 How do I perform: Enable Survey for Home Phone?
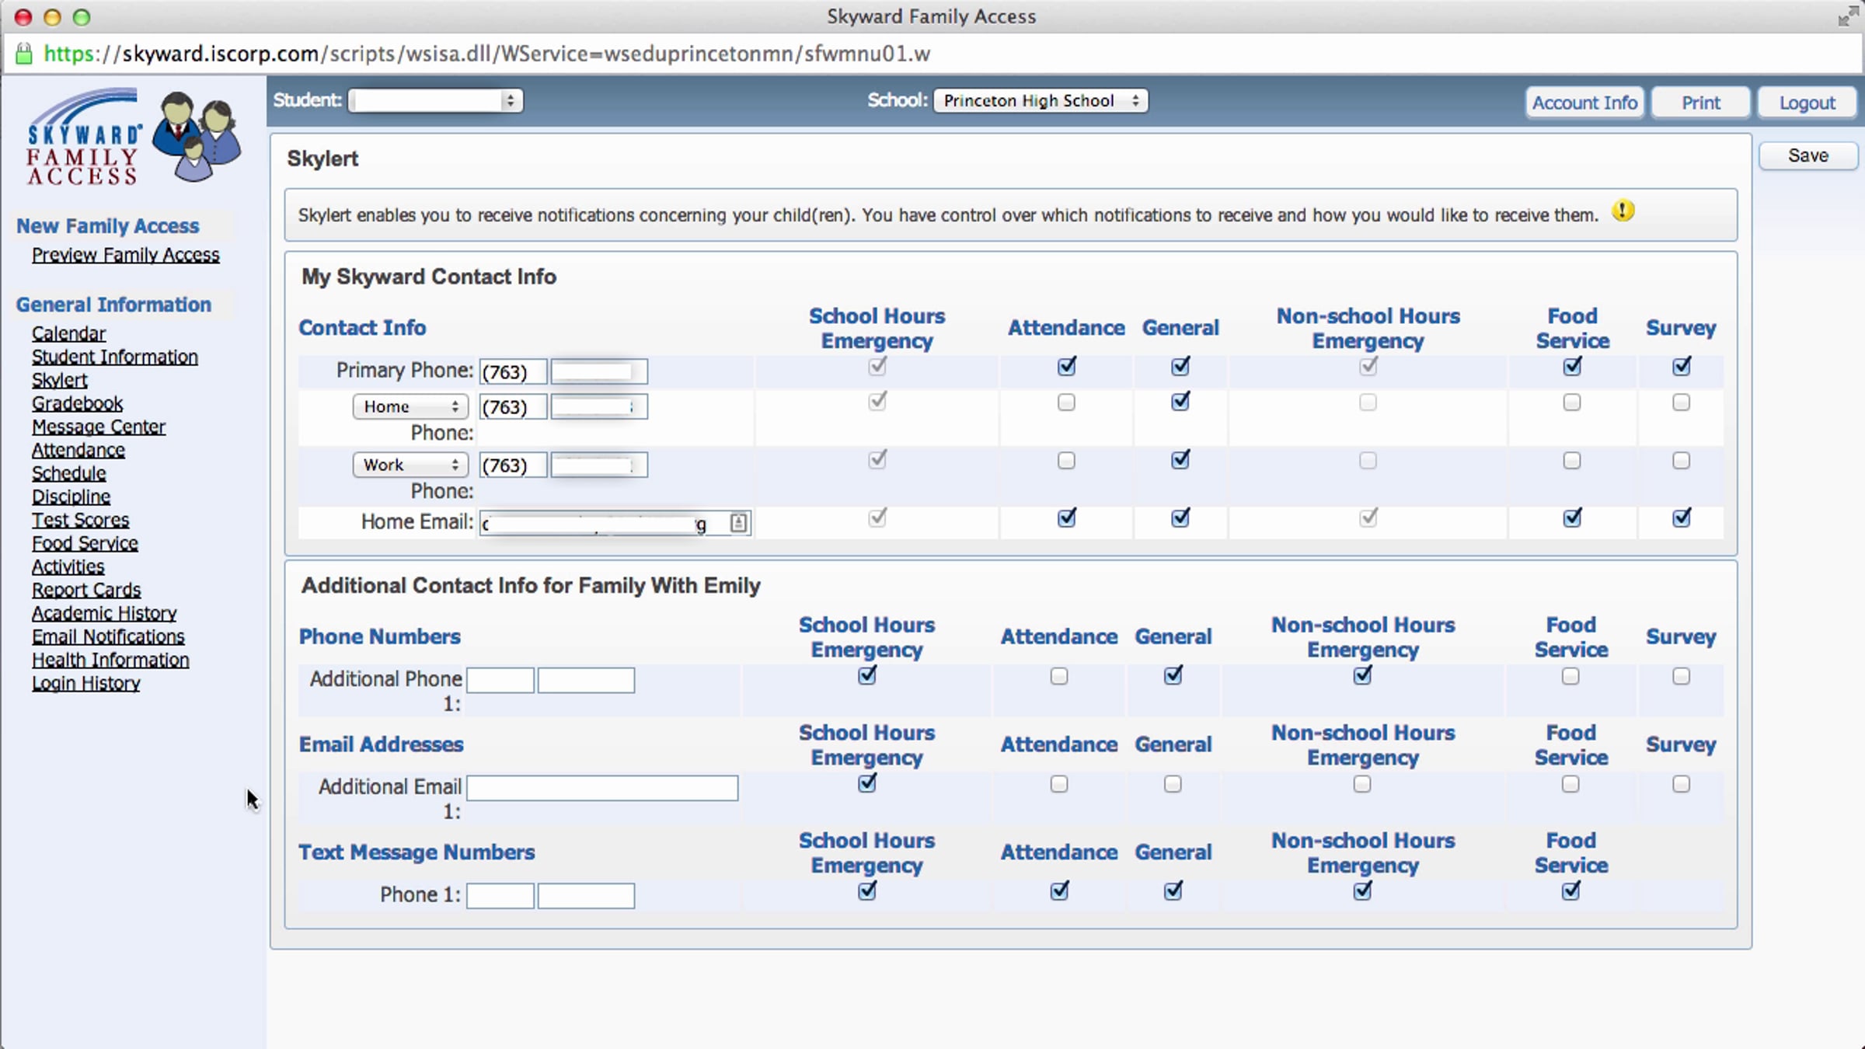pyautogui.click(x=1681, y=403)
